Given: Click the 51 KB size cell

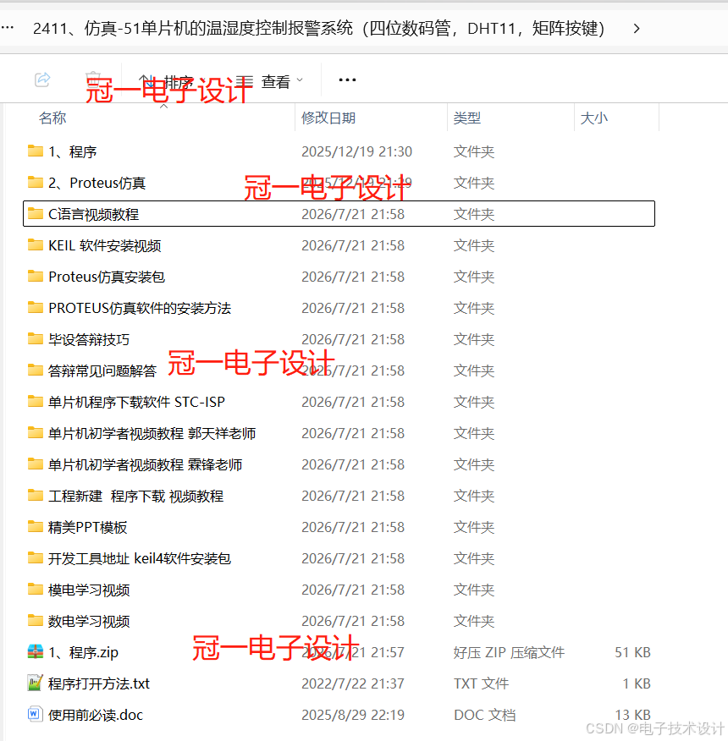Looking at the screenshot, I should 632,652.
